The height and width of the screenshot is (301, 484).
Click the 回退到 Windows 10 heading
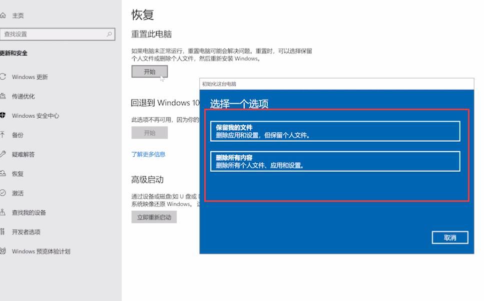(165, 103)
